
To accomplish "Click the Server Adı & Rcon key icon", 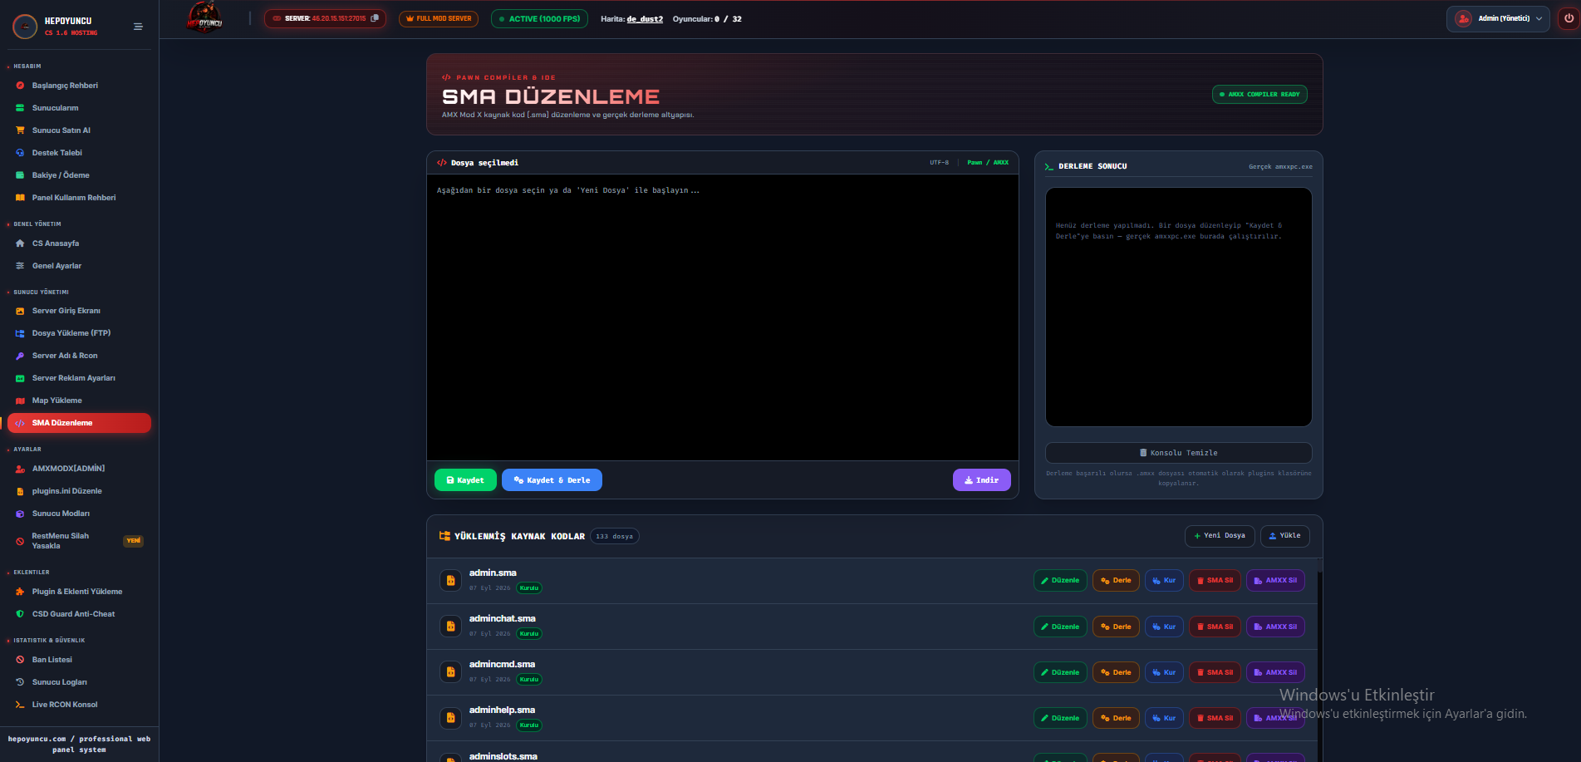I will (20, 356).
